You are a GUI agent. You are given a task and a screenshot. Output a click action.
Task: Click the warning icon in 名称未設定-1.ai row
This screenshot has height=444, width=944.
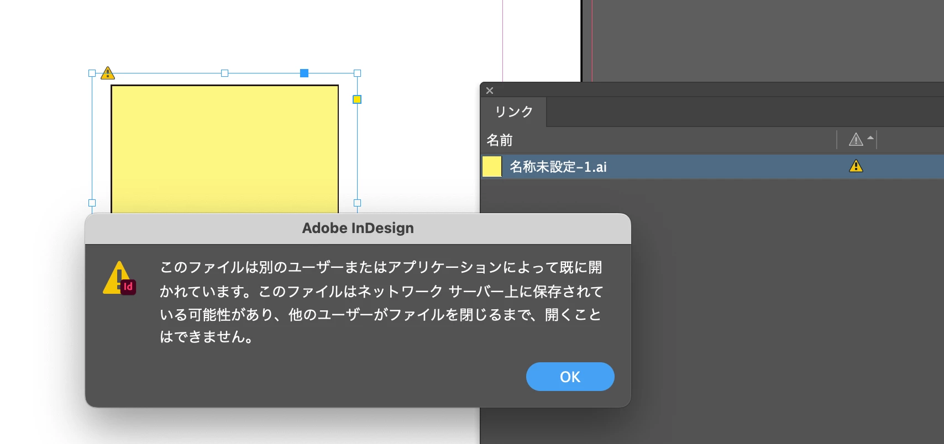click(x=856, y=166)
